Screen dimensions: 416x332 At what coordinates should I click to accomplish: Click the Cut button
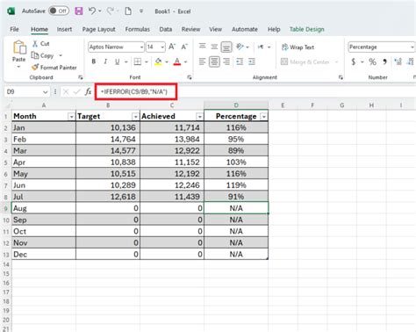click(40, 44)
